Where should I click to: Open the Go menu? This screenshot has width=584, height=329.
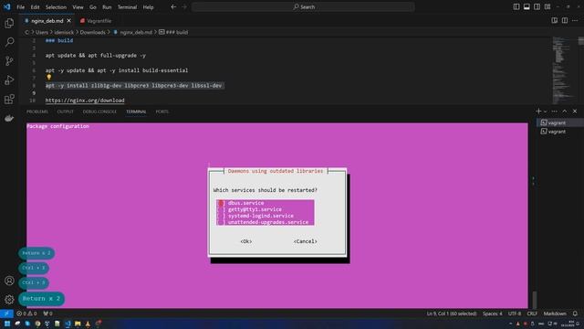pos(93,7)
